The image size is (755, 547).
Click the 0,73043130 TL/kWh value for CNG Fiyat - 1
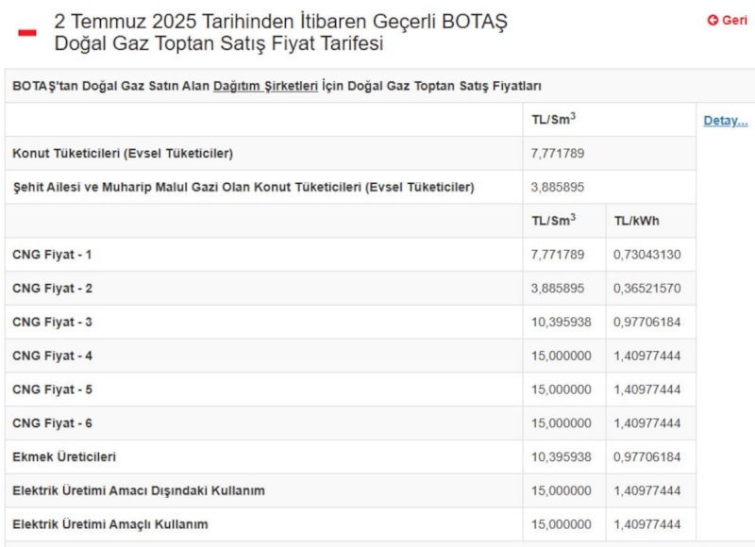click(647, 255)
